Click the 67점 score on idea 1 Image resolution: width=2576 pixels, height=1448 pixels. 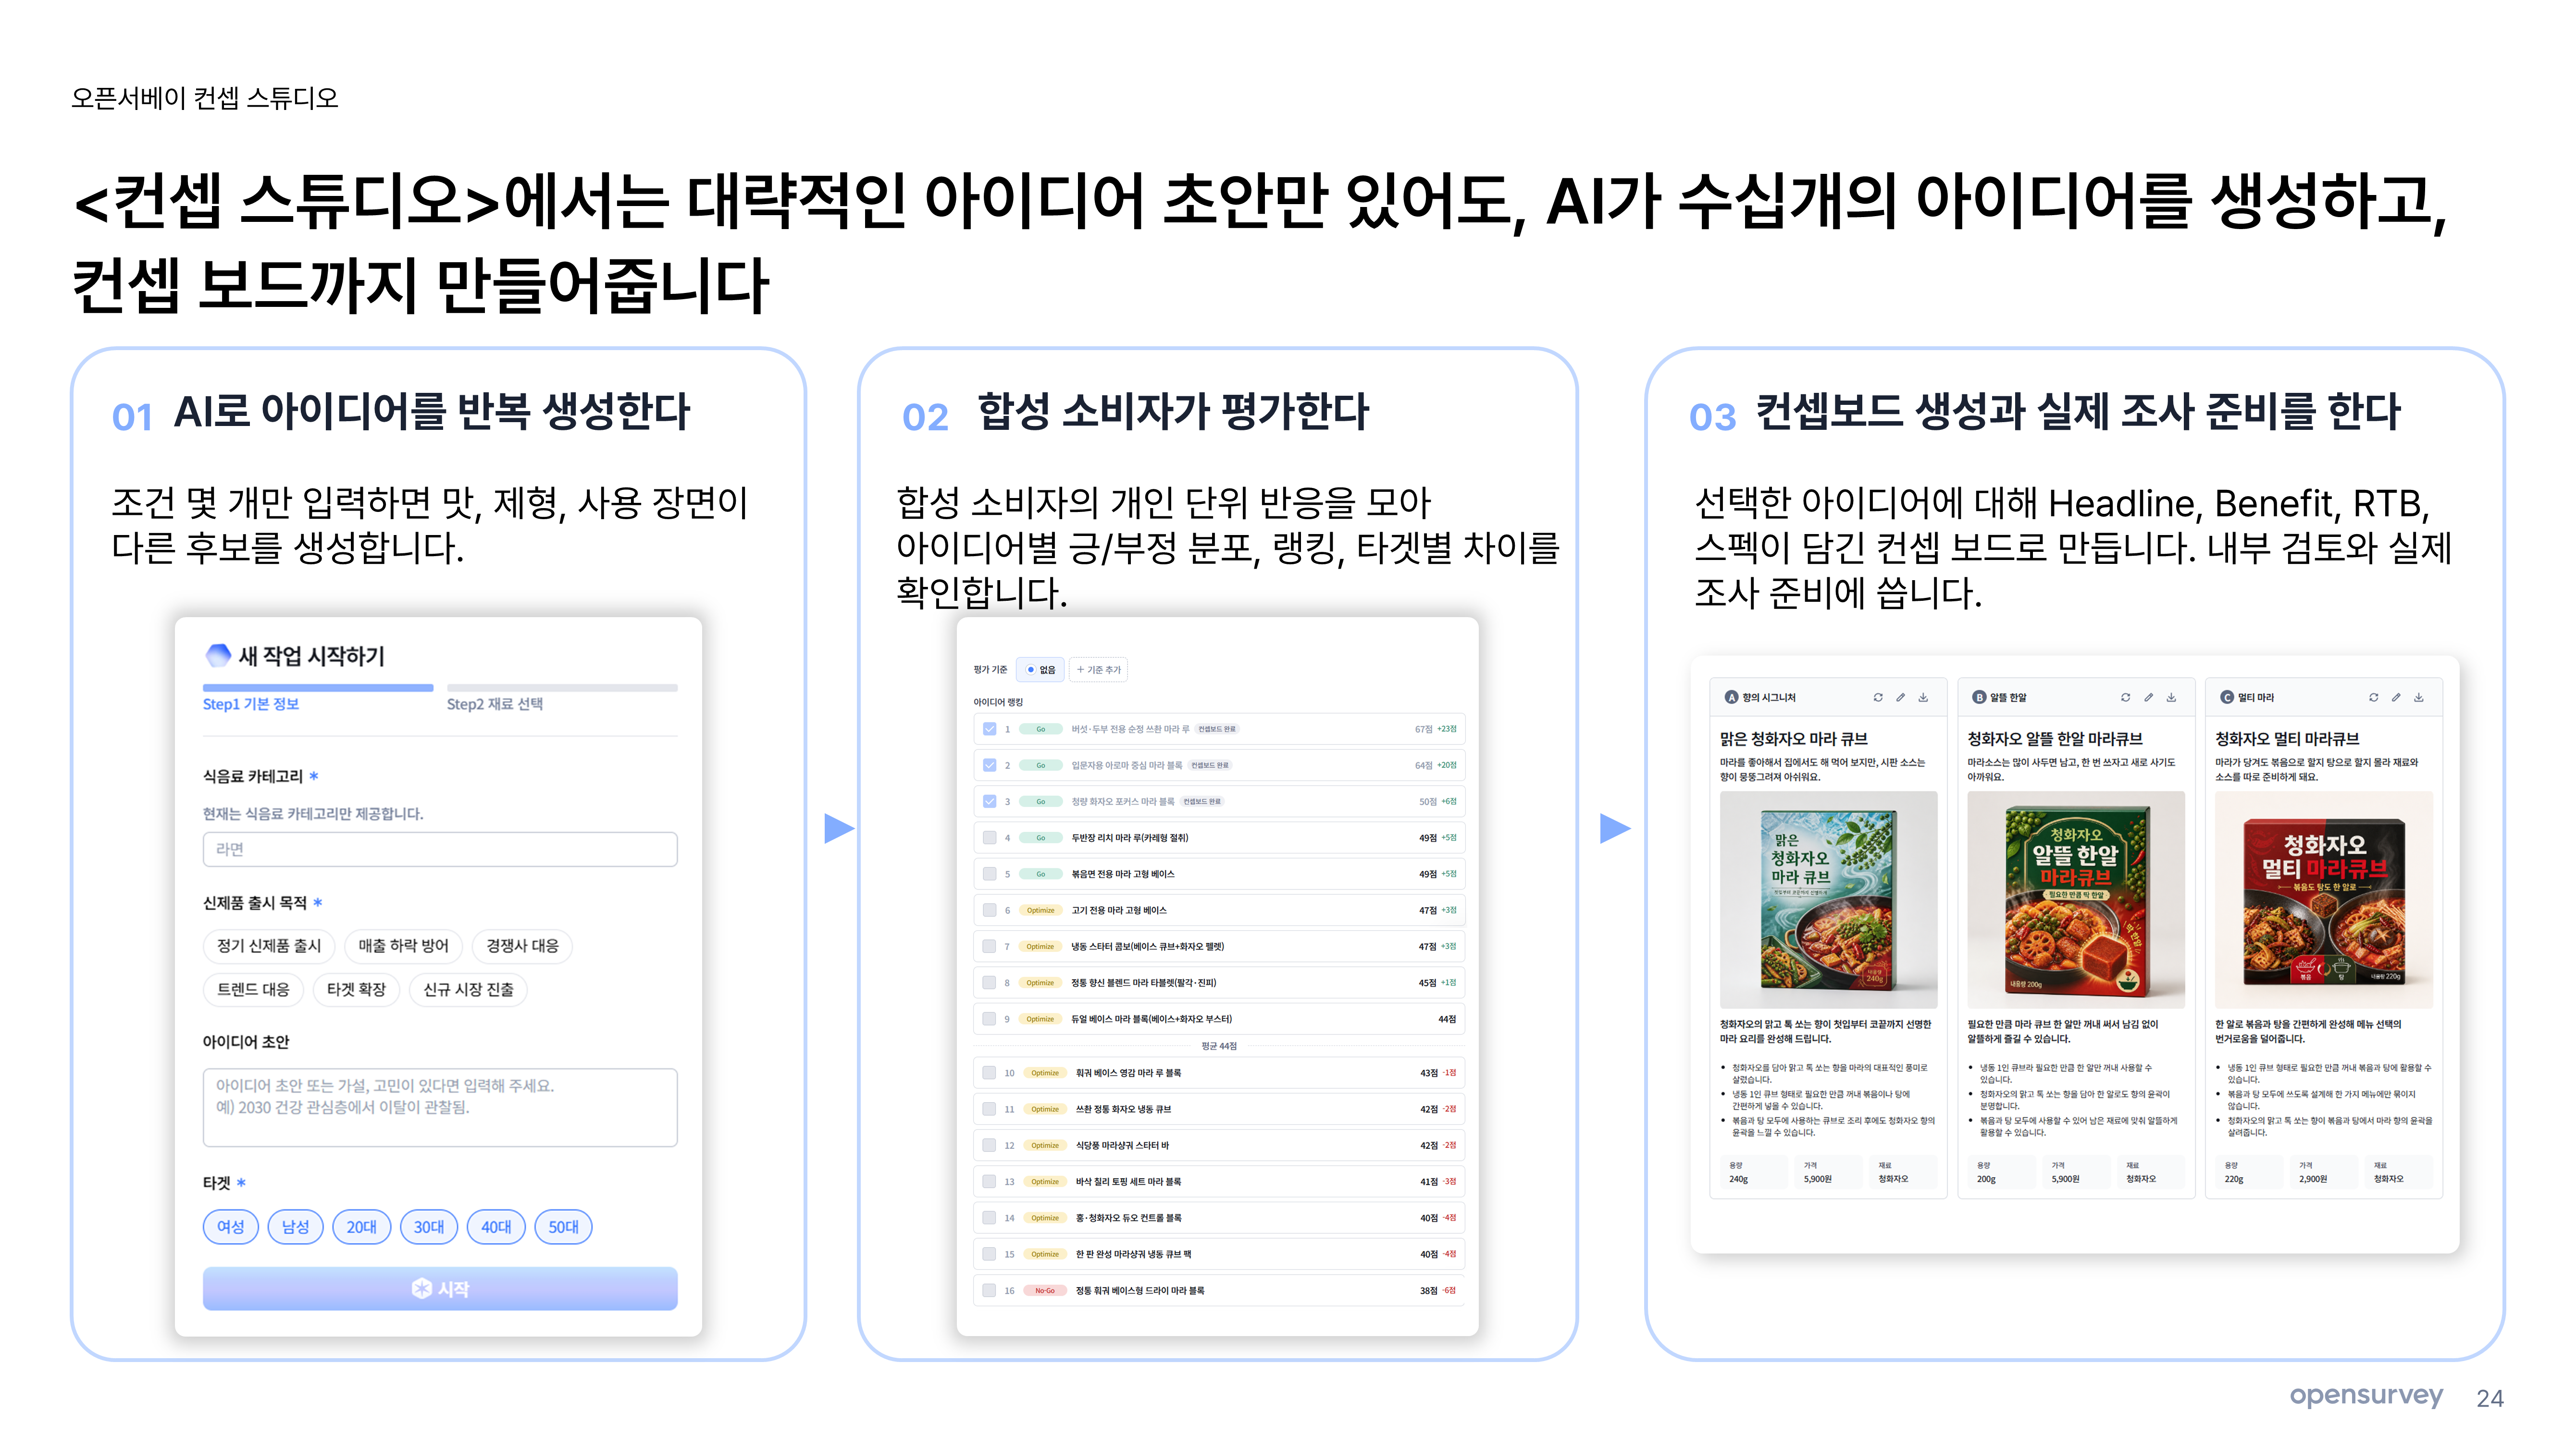pos(1424,730)
